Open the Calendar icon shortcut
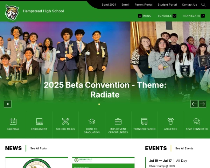Screen dimensions: 210x168 13,121
